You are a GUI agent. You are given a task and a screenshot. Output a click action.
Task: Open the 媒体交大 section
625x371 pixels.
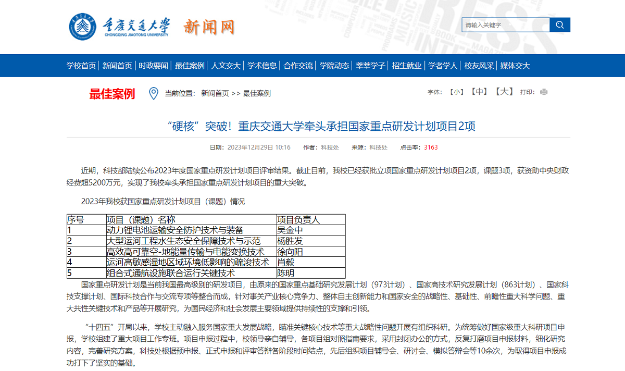(x=513, y=65)
